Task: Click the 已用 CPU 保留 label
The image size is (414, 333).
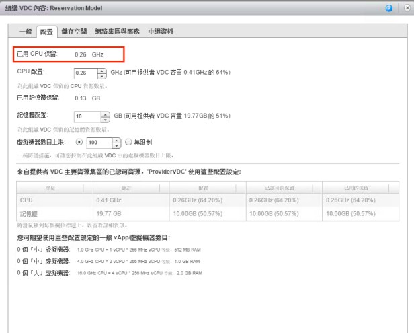Action: coord(37,54)
